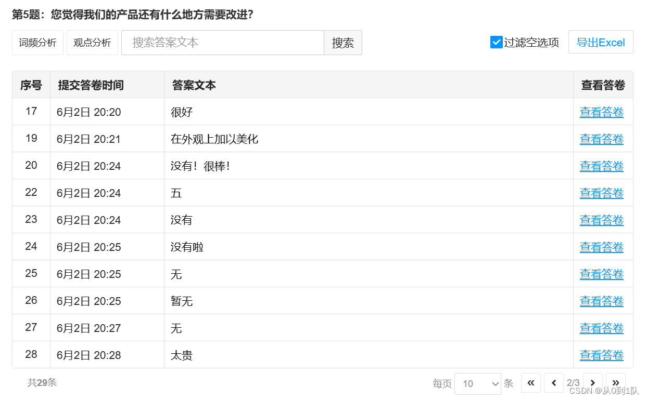The width and height of the screenshot is (647, 400).
Task: Select the 答案文本 column header
Action: click(x=194, y=85)
